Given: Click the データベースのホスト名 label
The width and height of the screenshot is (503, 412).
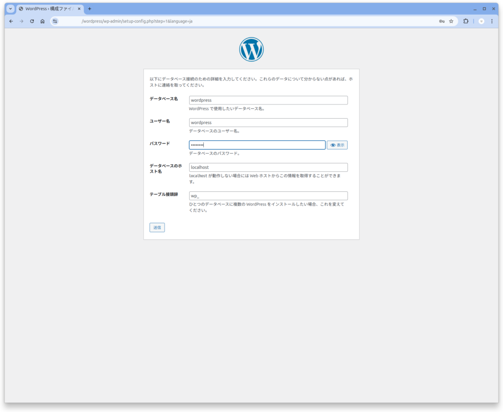Looking at the screenshot, I should coord(166,169).
